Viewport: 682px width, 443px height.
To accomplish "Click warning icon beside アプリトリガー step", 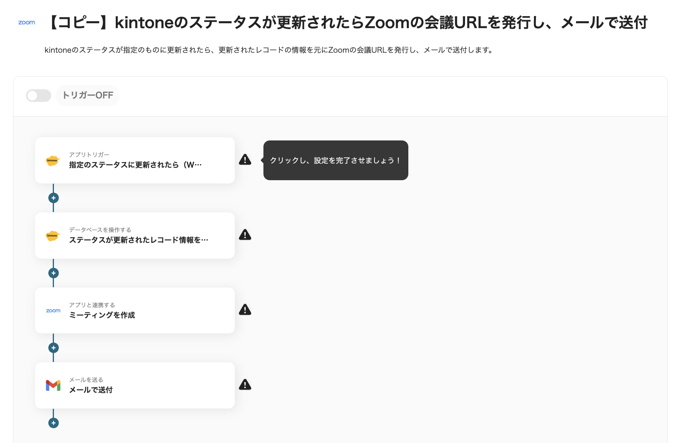I will coord(245,160).
